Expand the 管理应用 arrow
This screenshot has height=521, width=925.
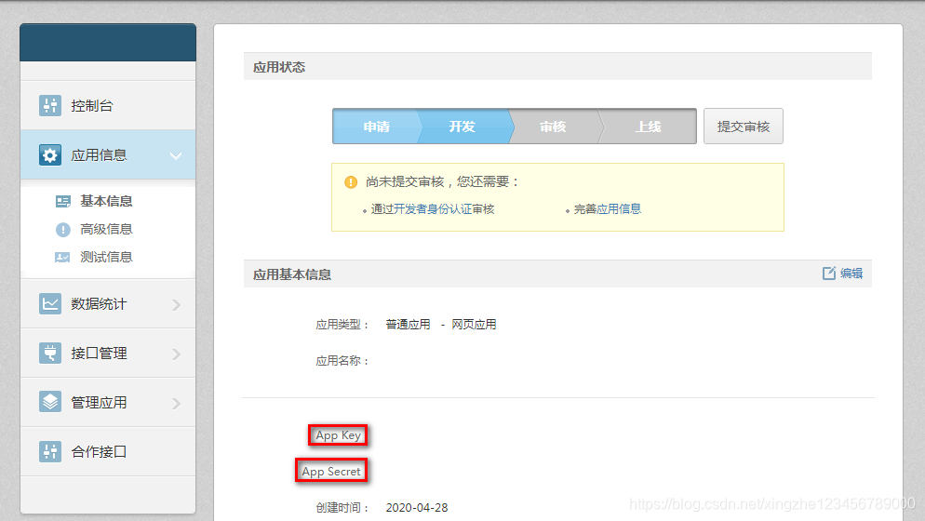coord(177,404)
